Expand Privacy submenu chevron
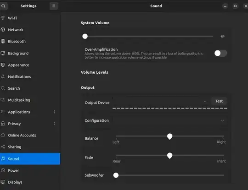 pyautogui.click(x=54, y=124)
